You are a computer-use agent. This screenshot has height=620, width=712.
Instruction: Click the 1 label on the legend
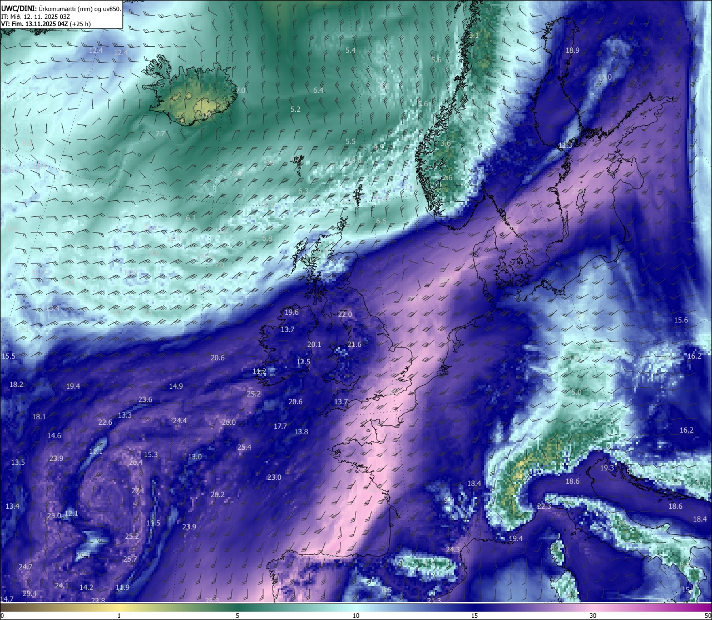point(119,616)
